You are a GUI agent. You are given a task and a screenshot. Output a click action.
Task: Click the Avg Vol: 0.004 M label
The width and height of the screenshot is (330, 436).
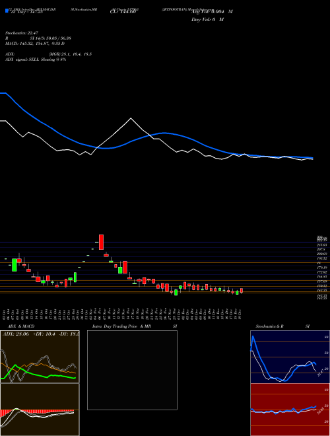tap(212, 12)
